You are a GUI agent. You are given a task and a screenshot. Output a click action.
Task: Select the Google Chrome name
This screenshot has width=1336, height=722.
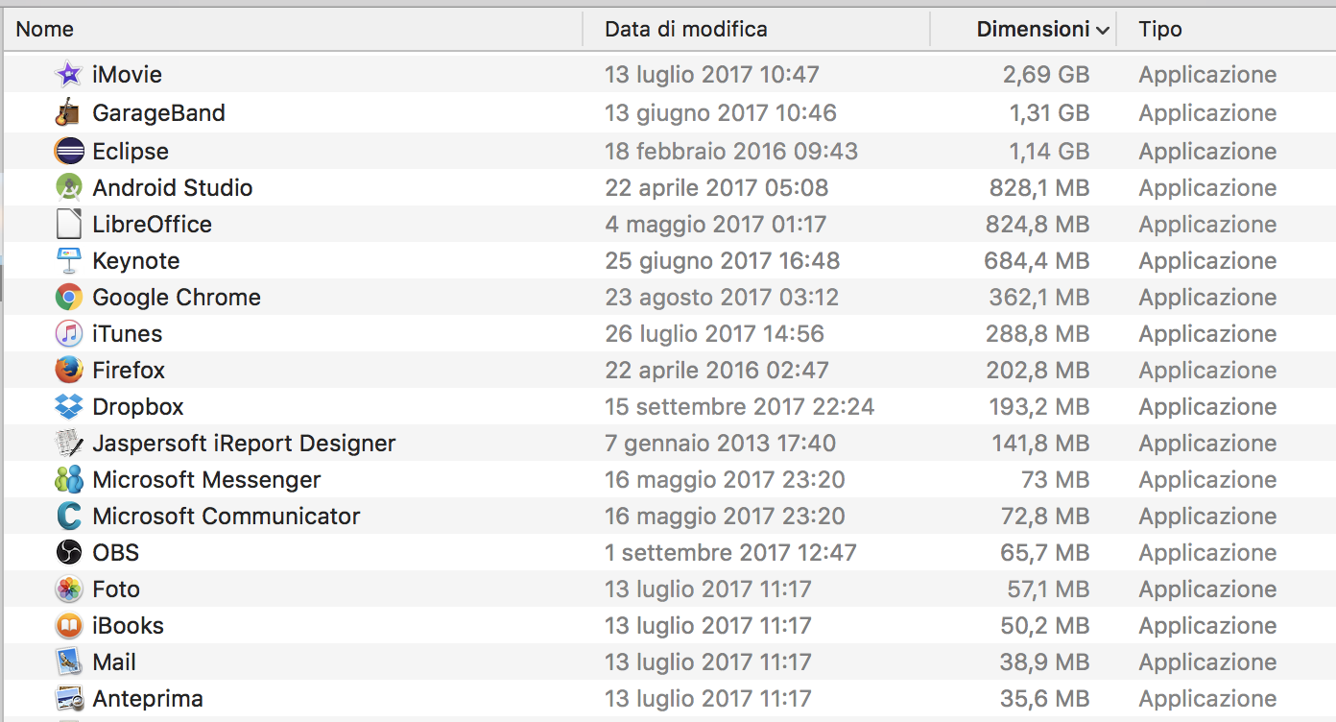coord(177,297)
